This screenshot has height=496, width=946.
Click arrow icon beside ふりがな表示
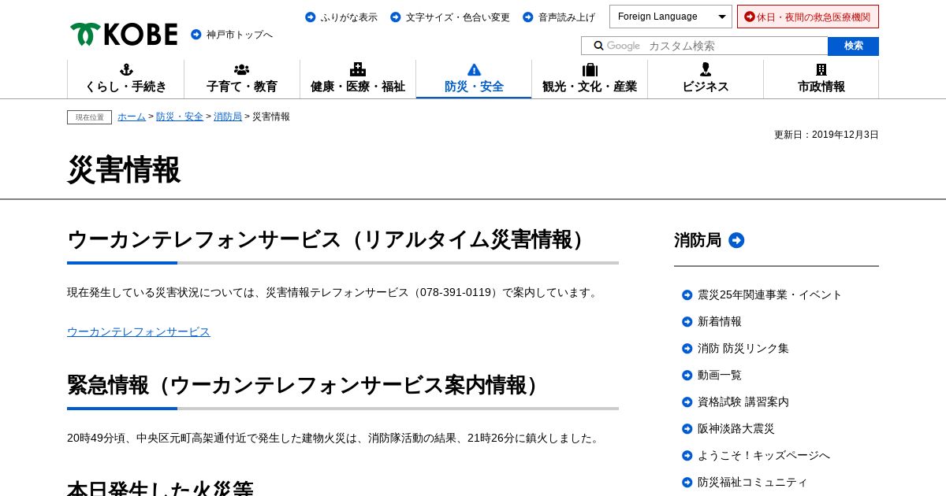(x=311, y=17)
